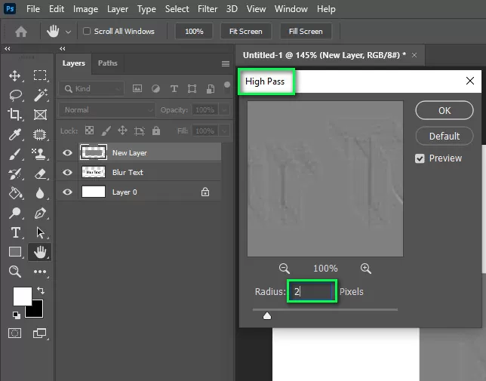
Task: Select the Eraser tool
Action: click(x=40, y=174)
